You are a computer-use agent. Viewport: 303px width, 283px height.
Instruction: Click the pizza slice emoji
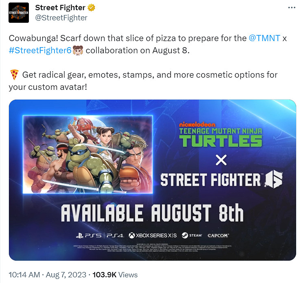pos(14,75)
